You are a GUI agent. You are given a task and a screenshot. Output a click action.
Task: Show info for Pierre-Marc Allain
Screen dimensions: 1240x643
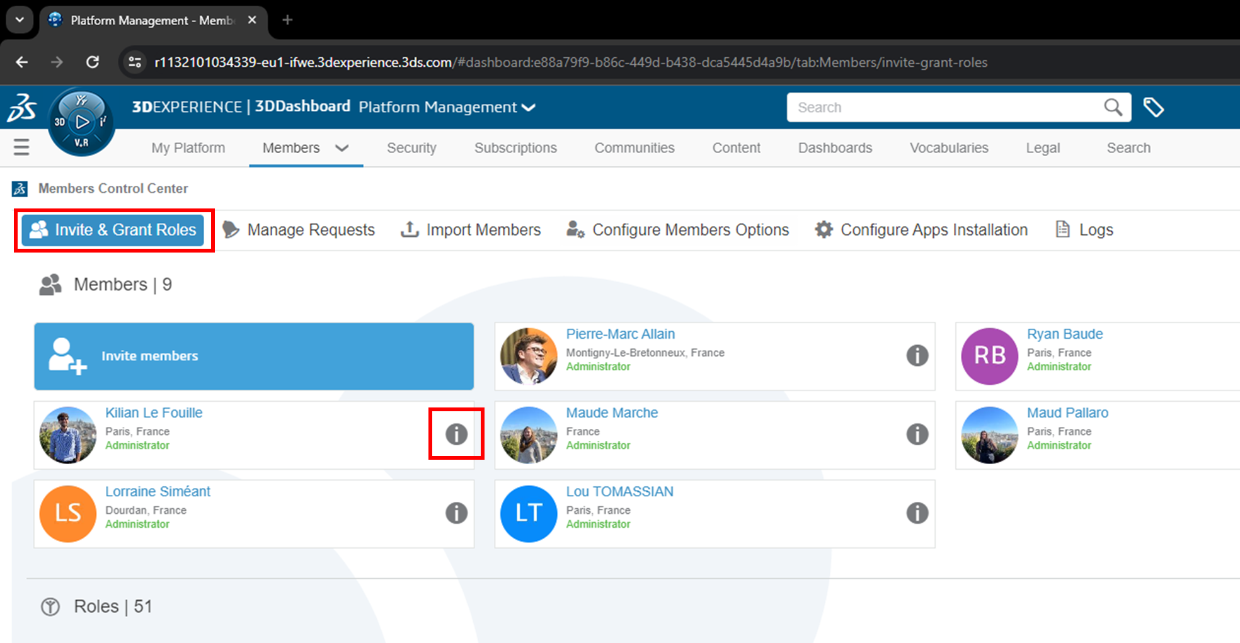[917, 356]
